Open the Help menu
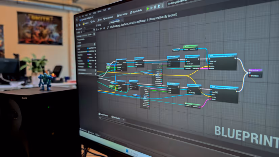Image resolution: width=279 pixels, height=157 pixels. [109, 9]
